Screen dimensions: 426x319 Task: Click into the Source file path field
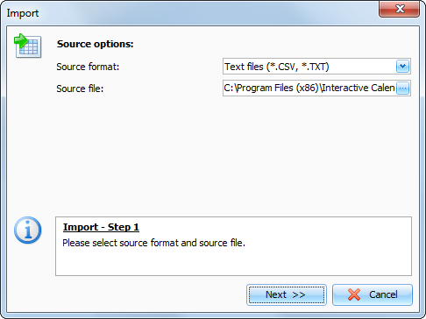point(309,88)
